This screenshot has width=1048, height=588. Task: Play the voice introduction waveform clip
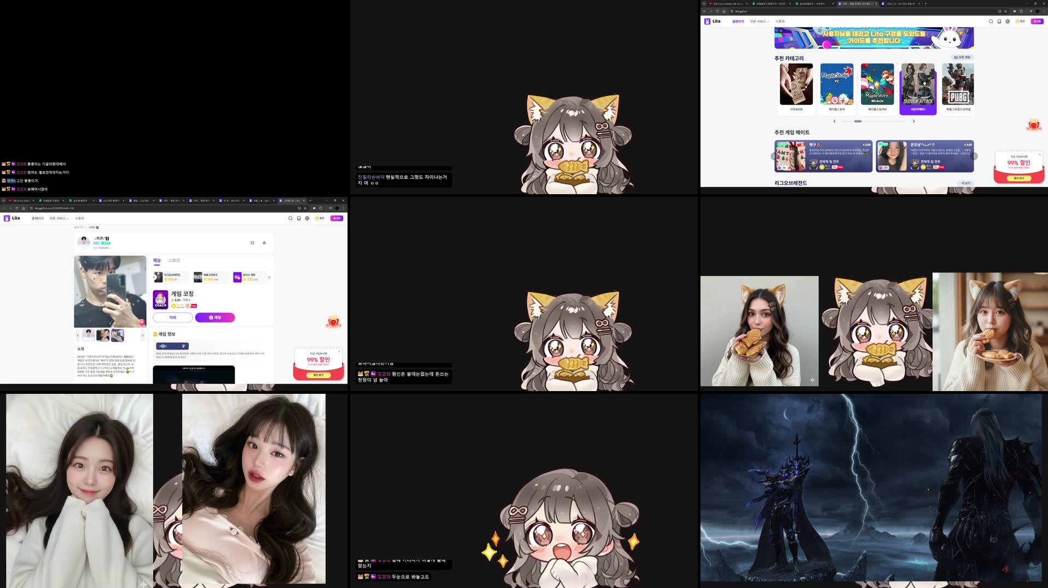click(x=172, y=346)
